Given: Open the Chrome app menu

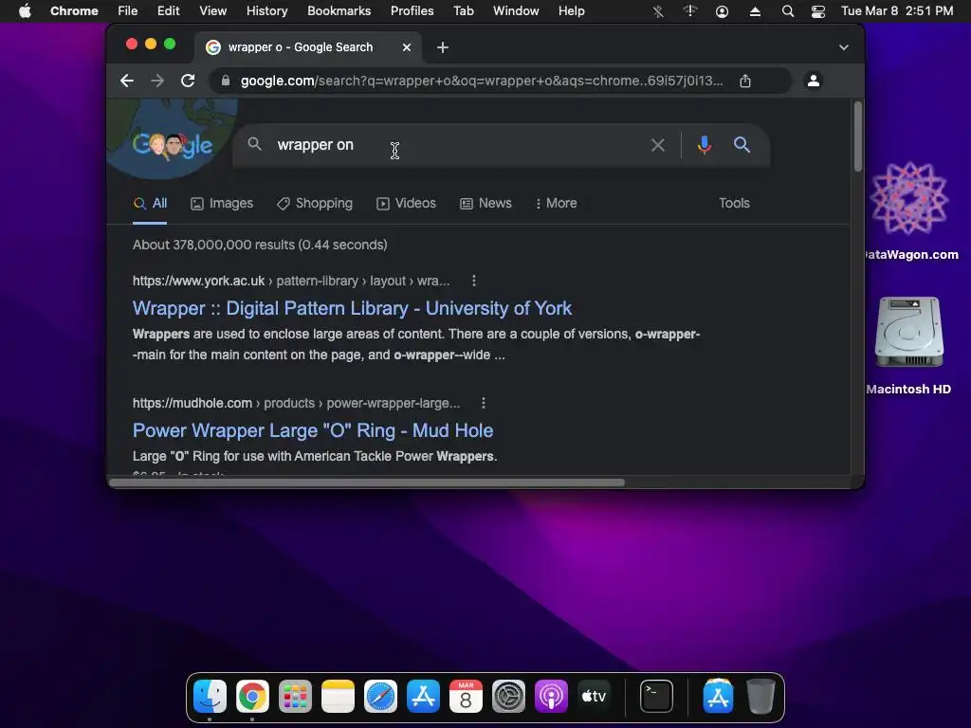Looking at the screenshot, I should pyautogui.click(x=74, y=11).
